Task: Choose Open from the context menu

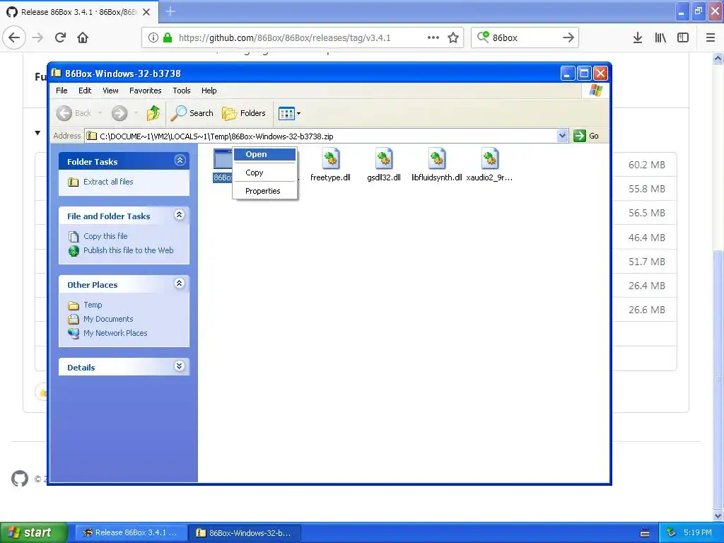Action: [x=264, y=154]
